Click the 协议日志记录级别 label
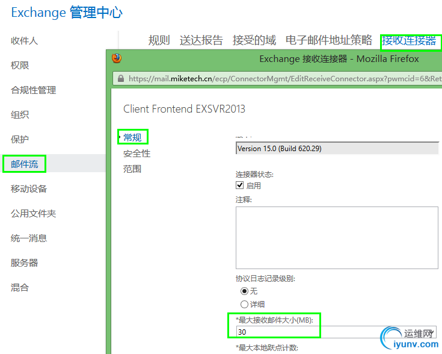 265,279
